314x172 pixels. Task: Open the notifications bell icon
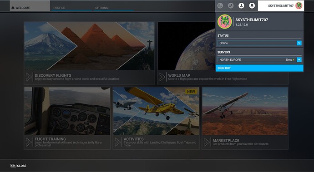pyautogui.click(x=252, y=5)
